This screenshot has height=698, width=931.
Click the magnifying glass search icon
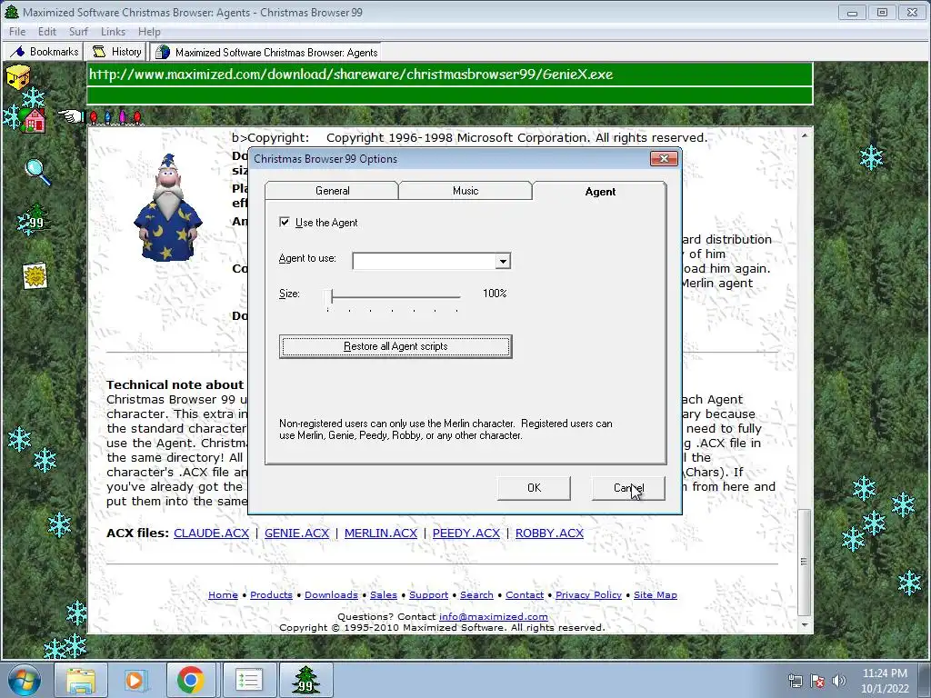(37, 172)
